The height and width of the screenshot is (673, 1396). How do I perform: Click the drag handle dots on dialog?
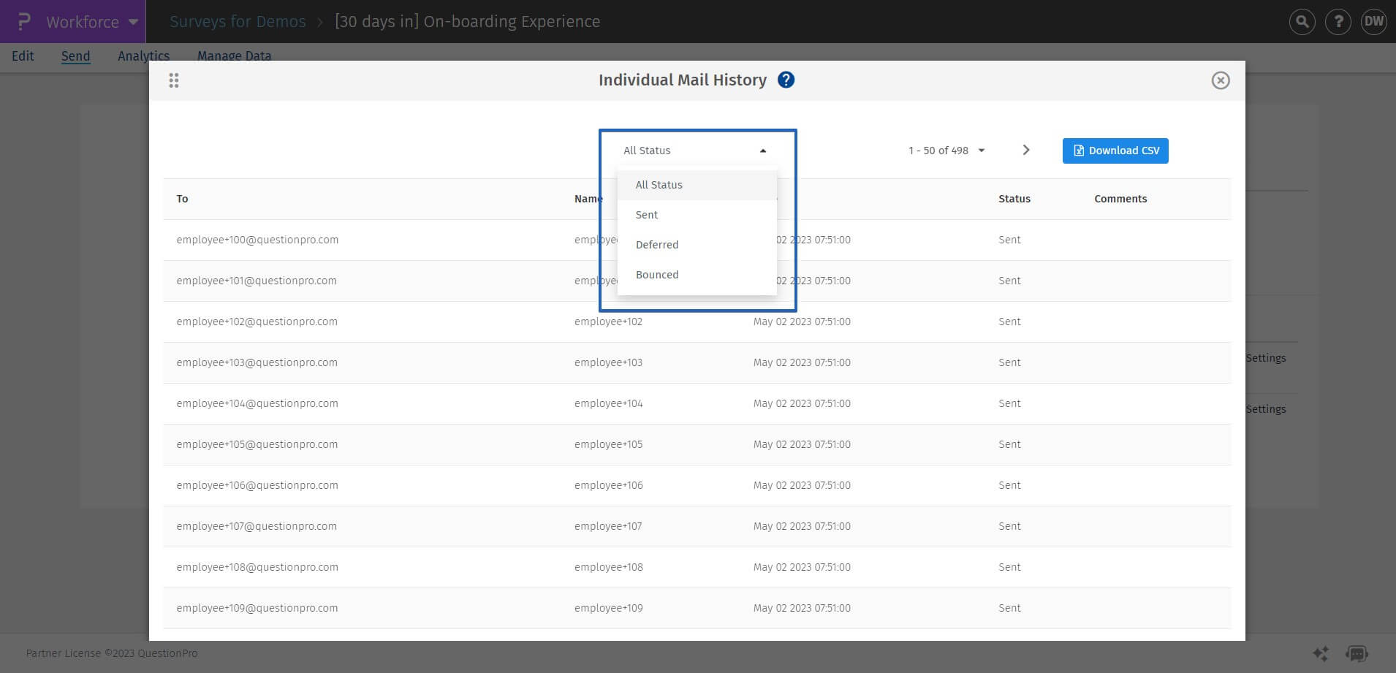click(x=174, y=80)
